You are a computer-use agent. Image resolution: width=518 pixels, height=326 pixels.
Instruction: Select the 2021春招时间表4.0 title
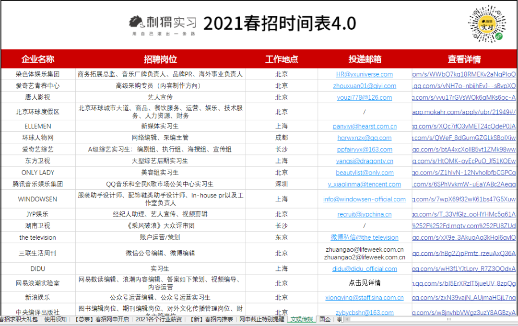[280, 23]
